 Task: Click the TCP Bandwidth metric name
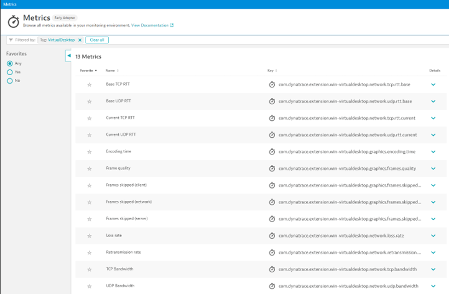point(119,269)
